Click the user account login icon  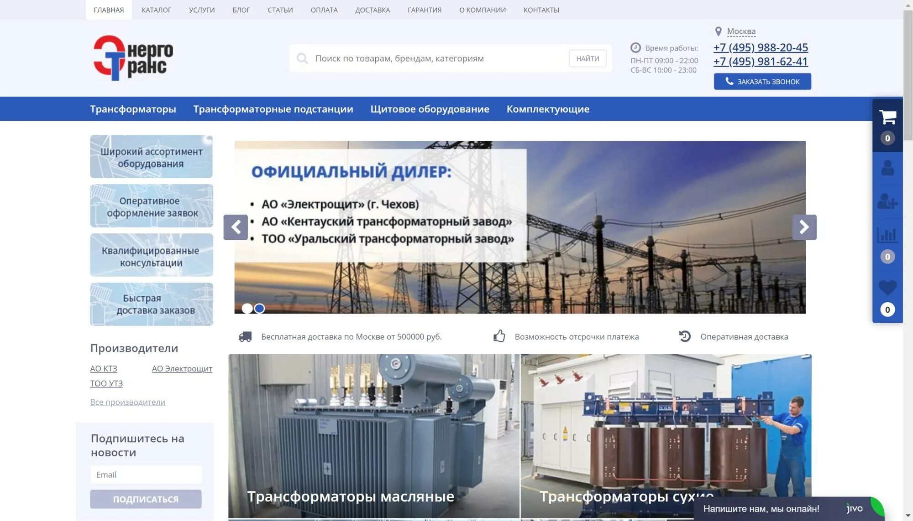click(887, 168)
